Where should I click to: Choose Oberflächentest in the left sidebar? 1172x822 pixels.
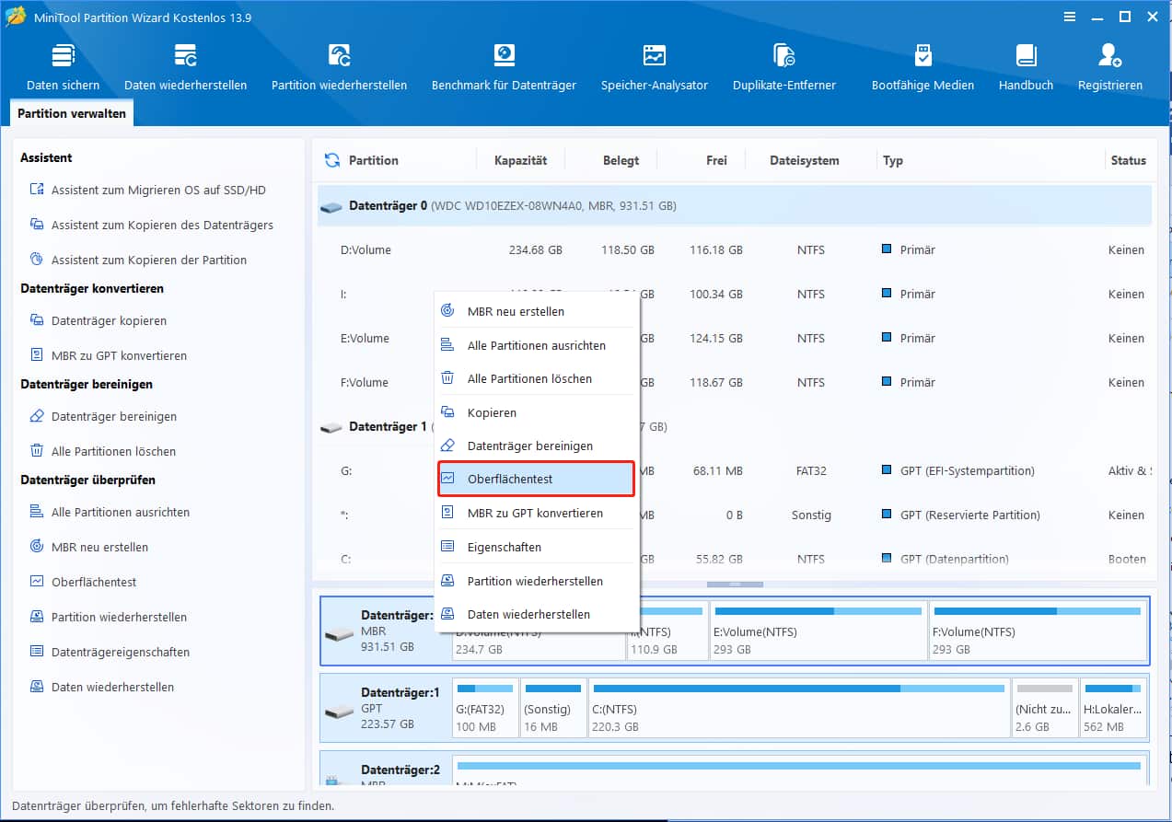84,582
